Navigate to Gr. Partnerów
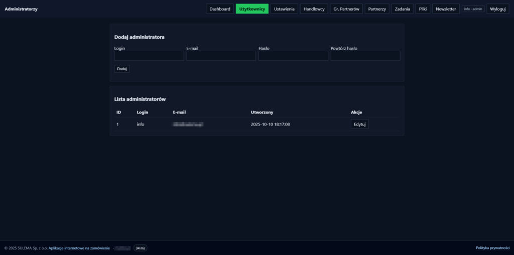The image size is (514, 255). 346,9
